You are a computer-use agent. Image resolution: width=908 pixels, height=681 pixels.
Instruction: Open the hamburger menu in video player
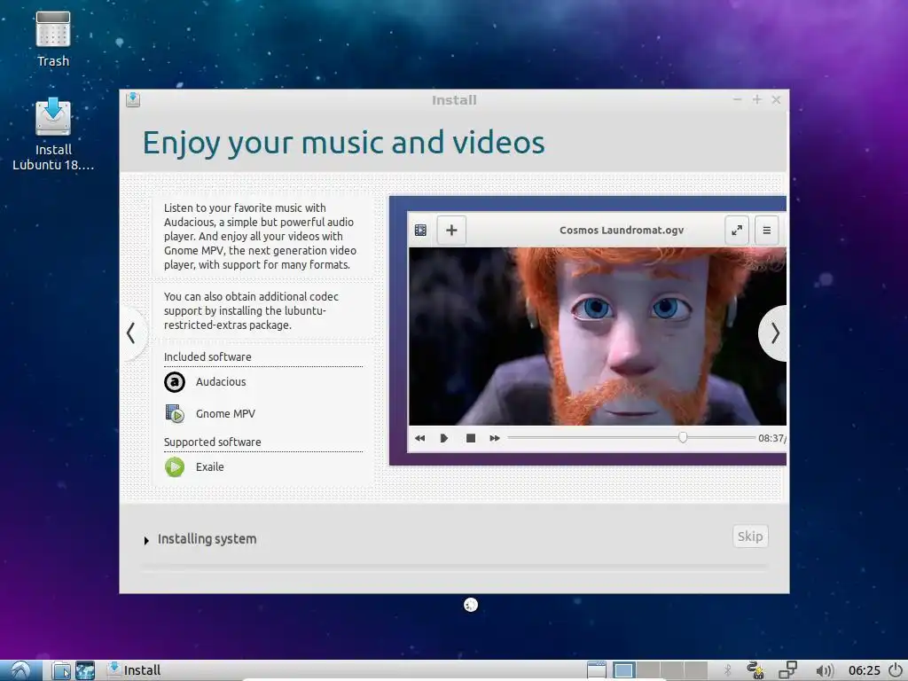click(x=767, y=231)
